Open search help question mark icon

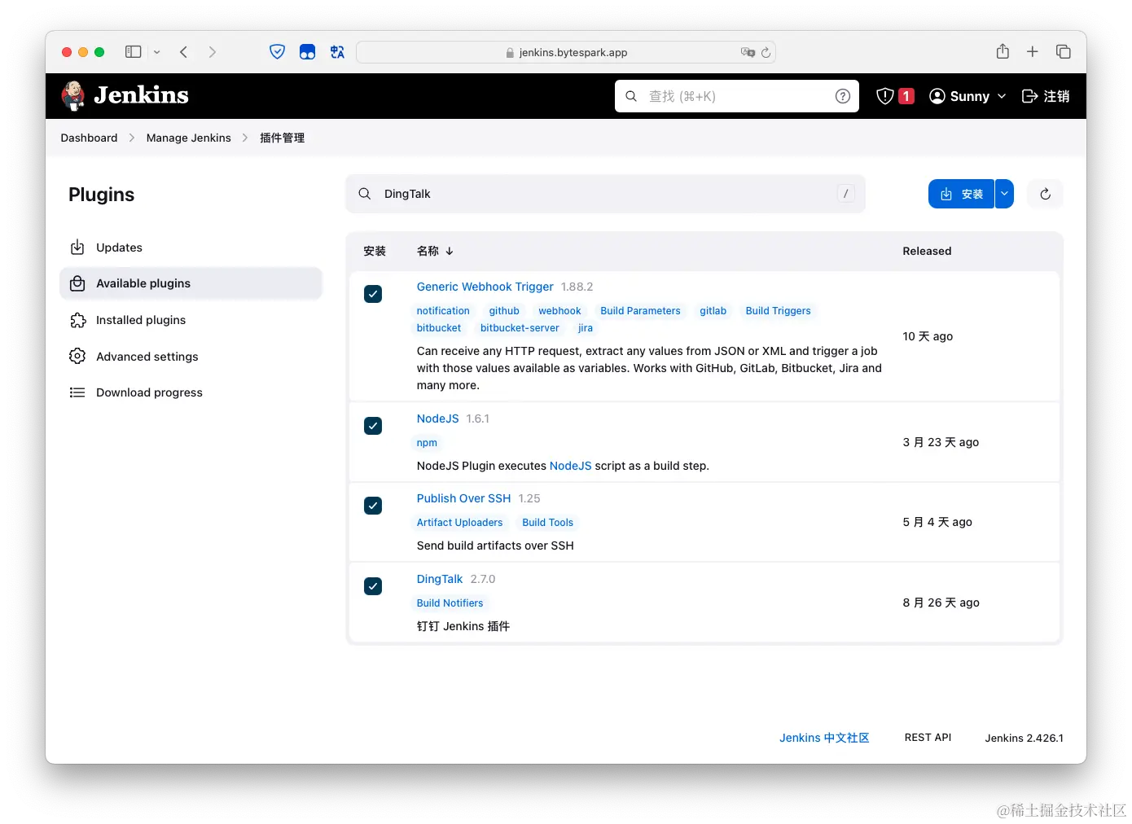843,96
